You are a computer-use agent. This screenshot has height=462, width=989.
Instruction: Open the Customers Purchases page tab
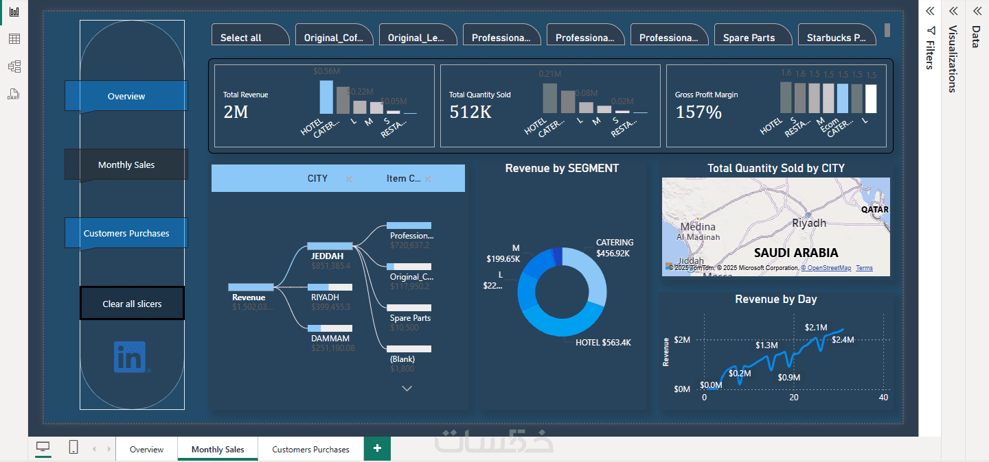310,449
